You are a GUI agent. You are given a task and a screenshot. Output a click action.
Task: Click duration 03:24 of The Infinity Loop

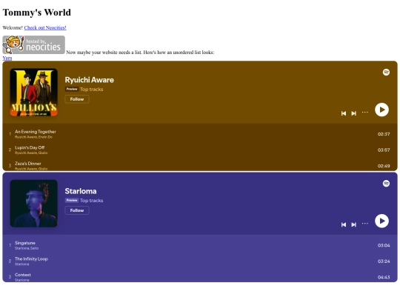tap(384, 261)
